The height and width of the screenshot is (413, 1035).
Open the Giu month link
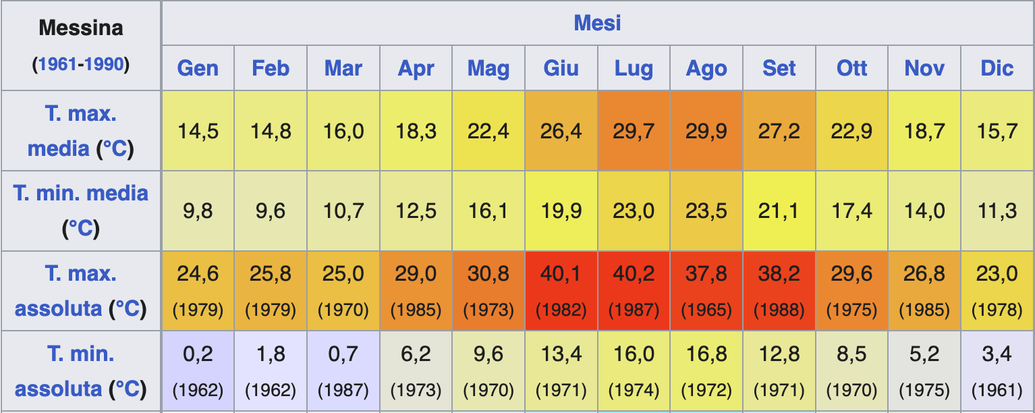(561, 68)
